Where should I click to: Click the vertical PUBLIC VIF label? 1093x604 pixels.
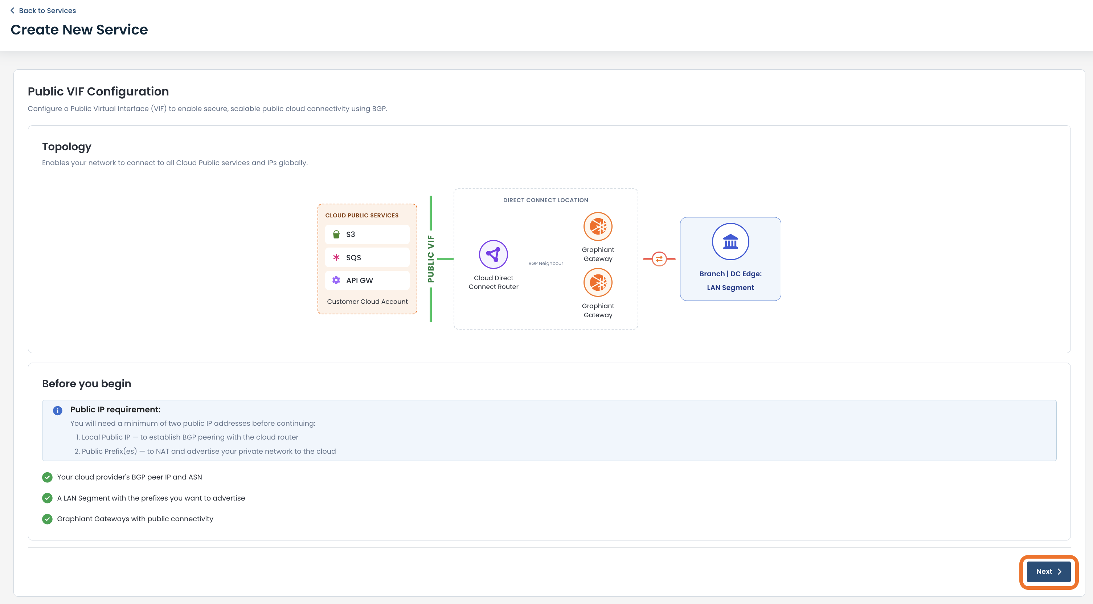click(x=431, y=259)
